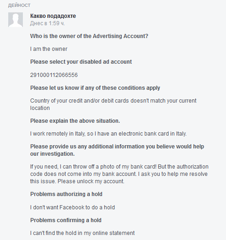The width and height of the screenshot is (226, 240).
Task: Open the sender name Какво подадохте
Action: click(x=53, y=16)
